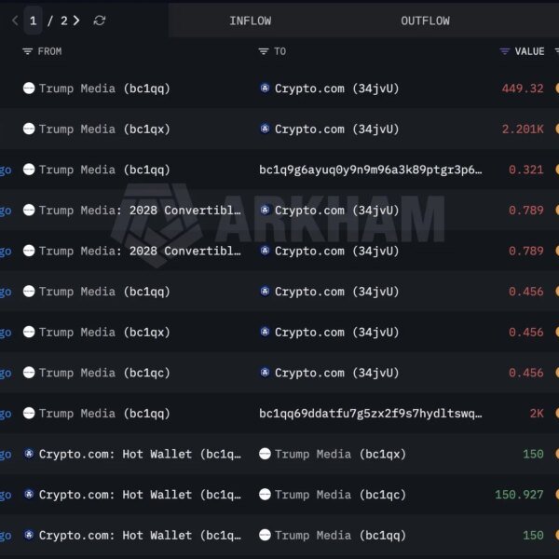
Task: Switch to INFLOW tab
Action: (251, 20)
